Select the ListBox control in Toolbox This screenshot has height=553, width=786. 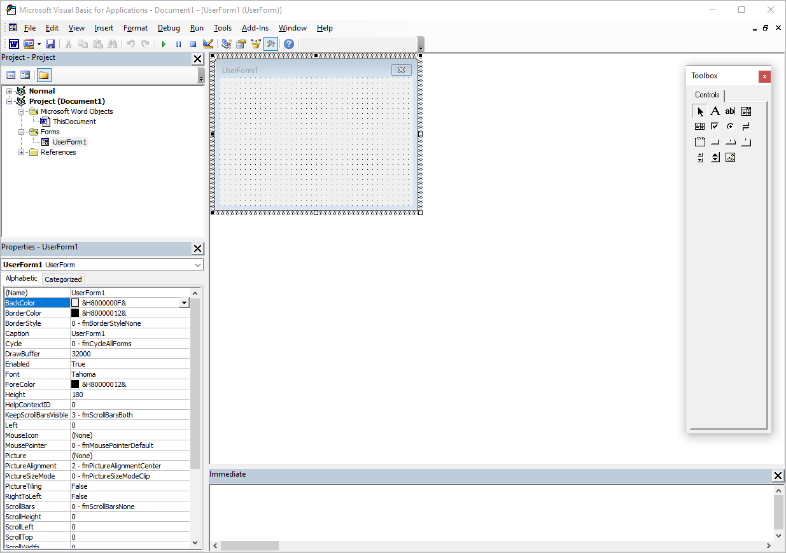(700, 127)
